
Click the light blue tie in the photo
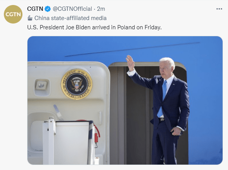163,98
